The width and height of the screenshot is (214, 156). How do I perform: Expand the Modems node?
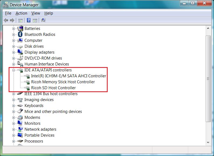pos(13,118)
